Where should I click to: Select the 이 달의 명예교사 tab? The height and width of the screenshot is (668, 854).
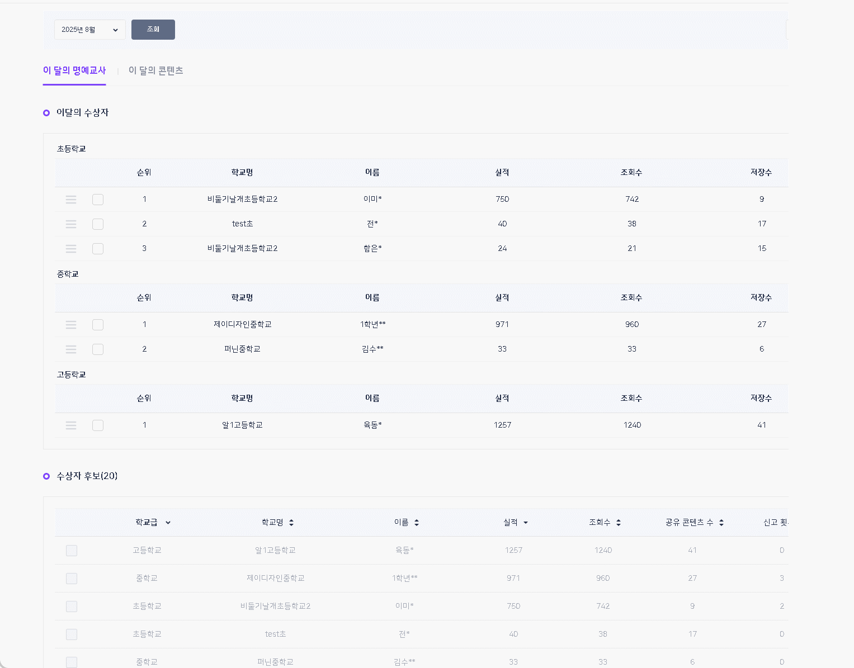74,70
